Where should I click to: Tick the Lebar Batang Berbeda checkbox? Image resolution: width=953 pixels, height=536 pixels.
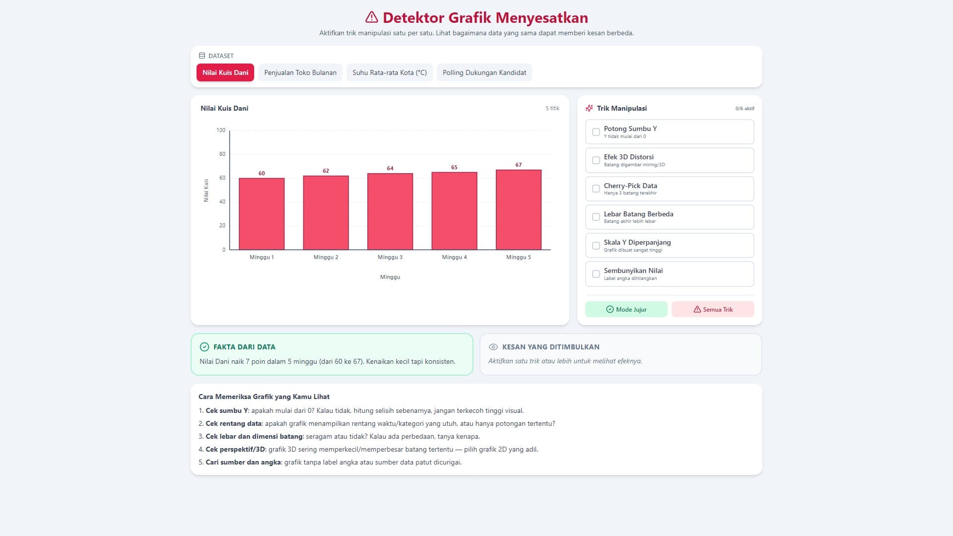click(596, 217)
